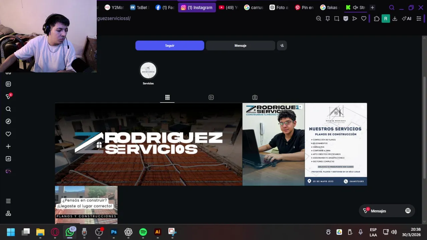
Task: Switch to the 1xBet browser tab
Action: point(139,7)
